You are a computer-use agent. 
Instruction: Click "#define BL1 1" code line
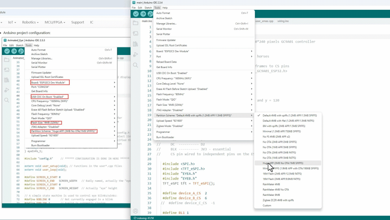(x=175, y=213)
